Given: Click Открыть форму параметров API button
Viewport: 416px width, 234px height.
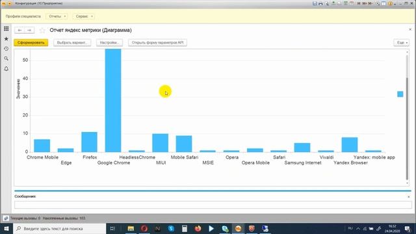Looking at the screenshot, I should point(157,43).
